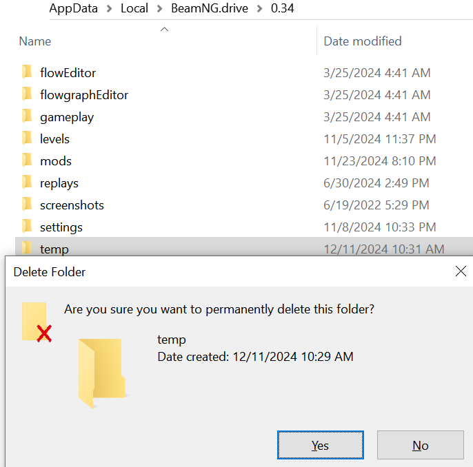Click the levels folder icon
The width and height of the screenshot is (473, 467).
click(27, 138)
